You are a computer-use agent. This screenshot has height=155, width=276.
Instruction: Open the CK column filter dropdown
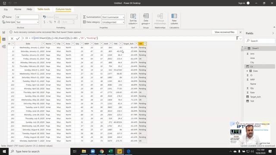click(x=145, y=43)
